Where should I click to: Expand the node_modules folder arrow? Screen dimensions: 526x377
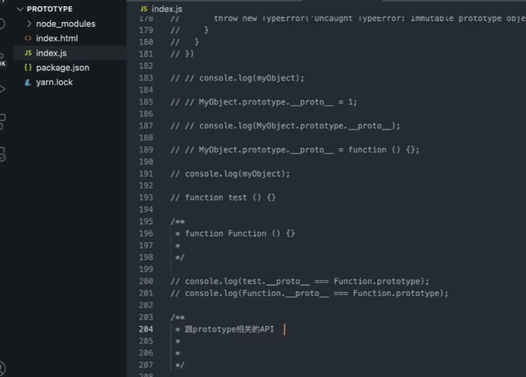(29, 23)
